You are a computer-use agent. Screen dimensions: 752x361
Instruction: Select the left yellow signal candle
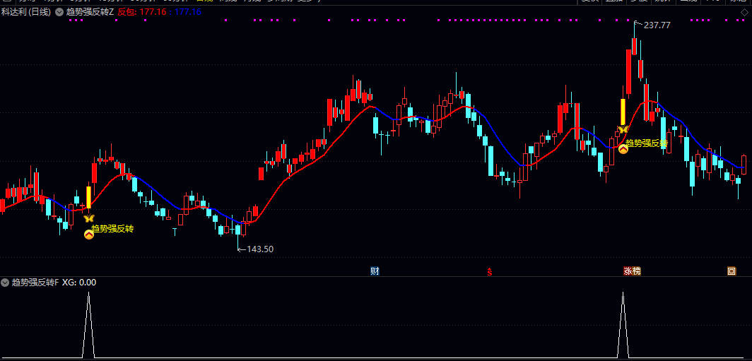(x=89, y=197)
